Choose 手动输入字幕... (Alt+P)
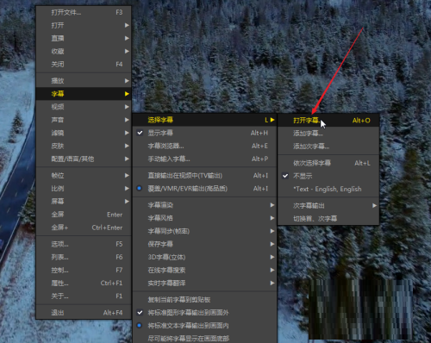This screenshot has height=343, width=431. [204, 159]
